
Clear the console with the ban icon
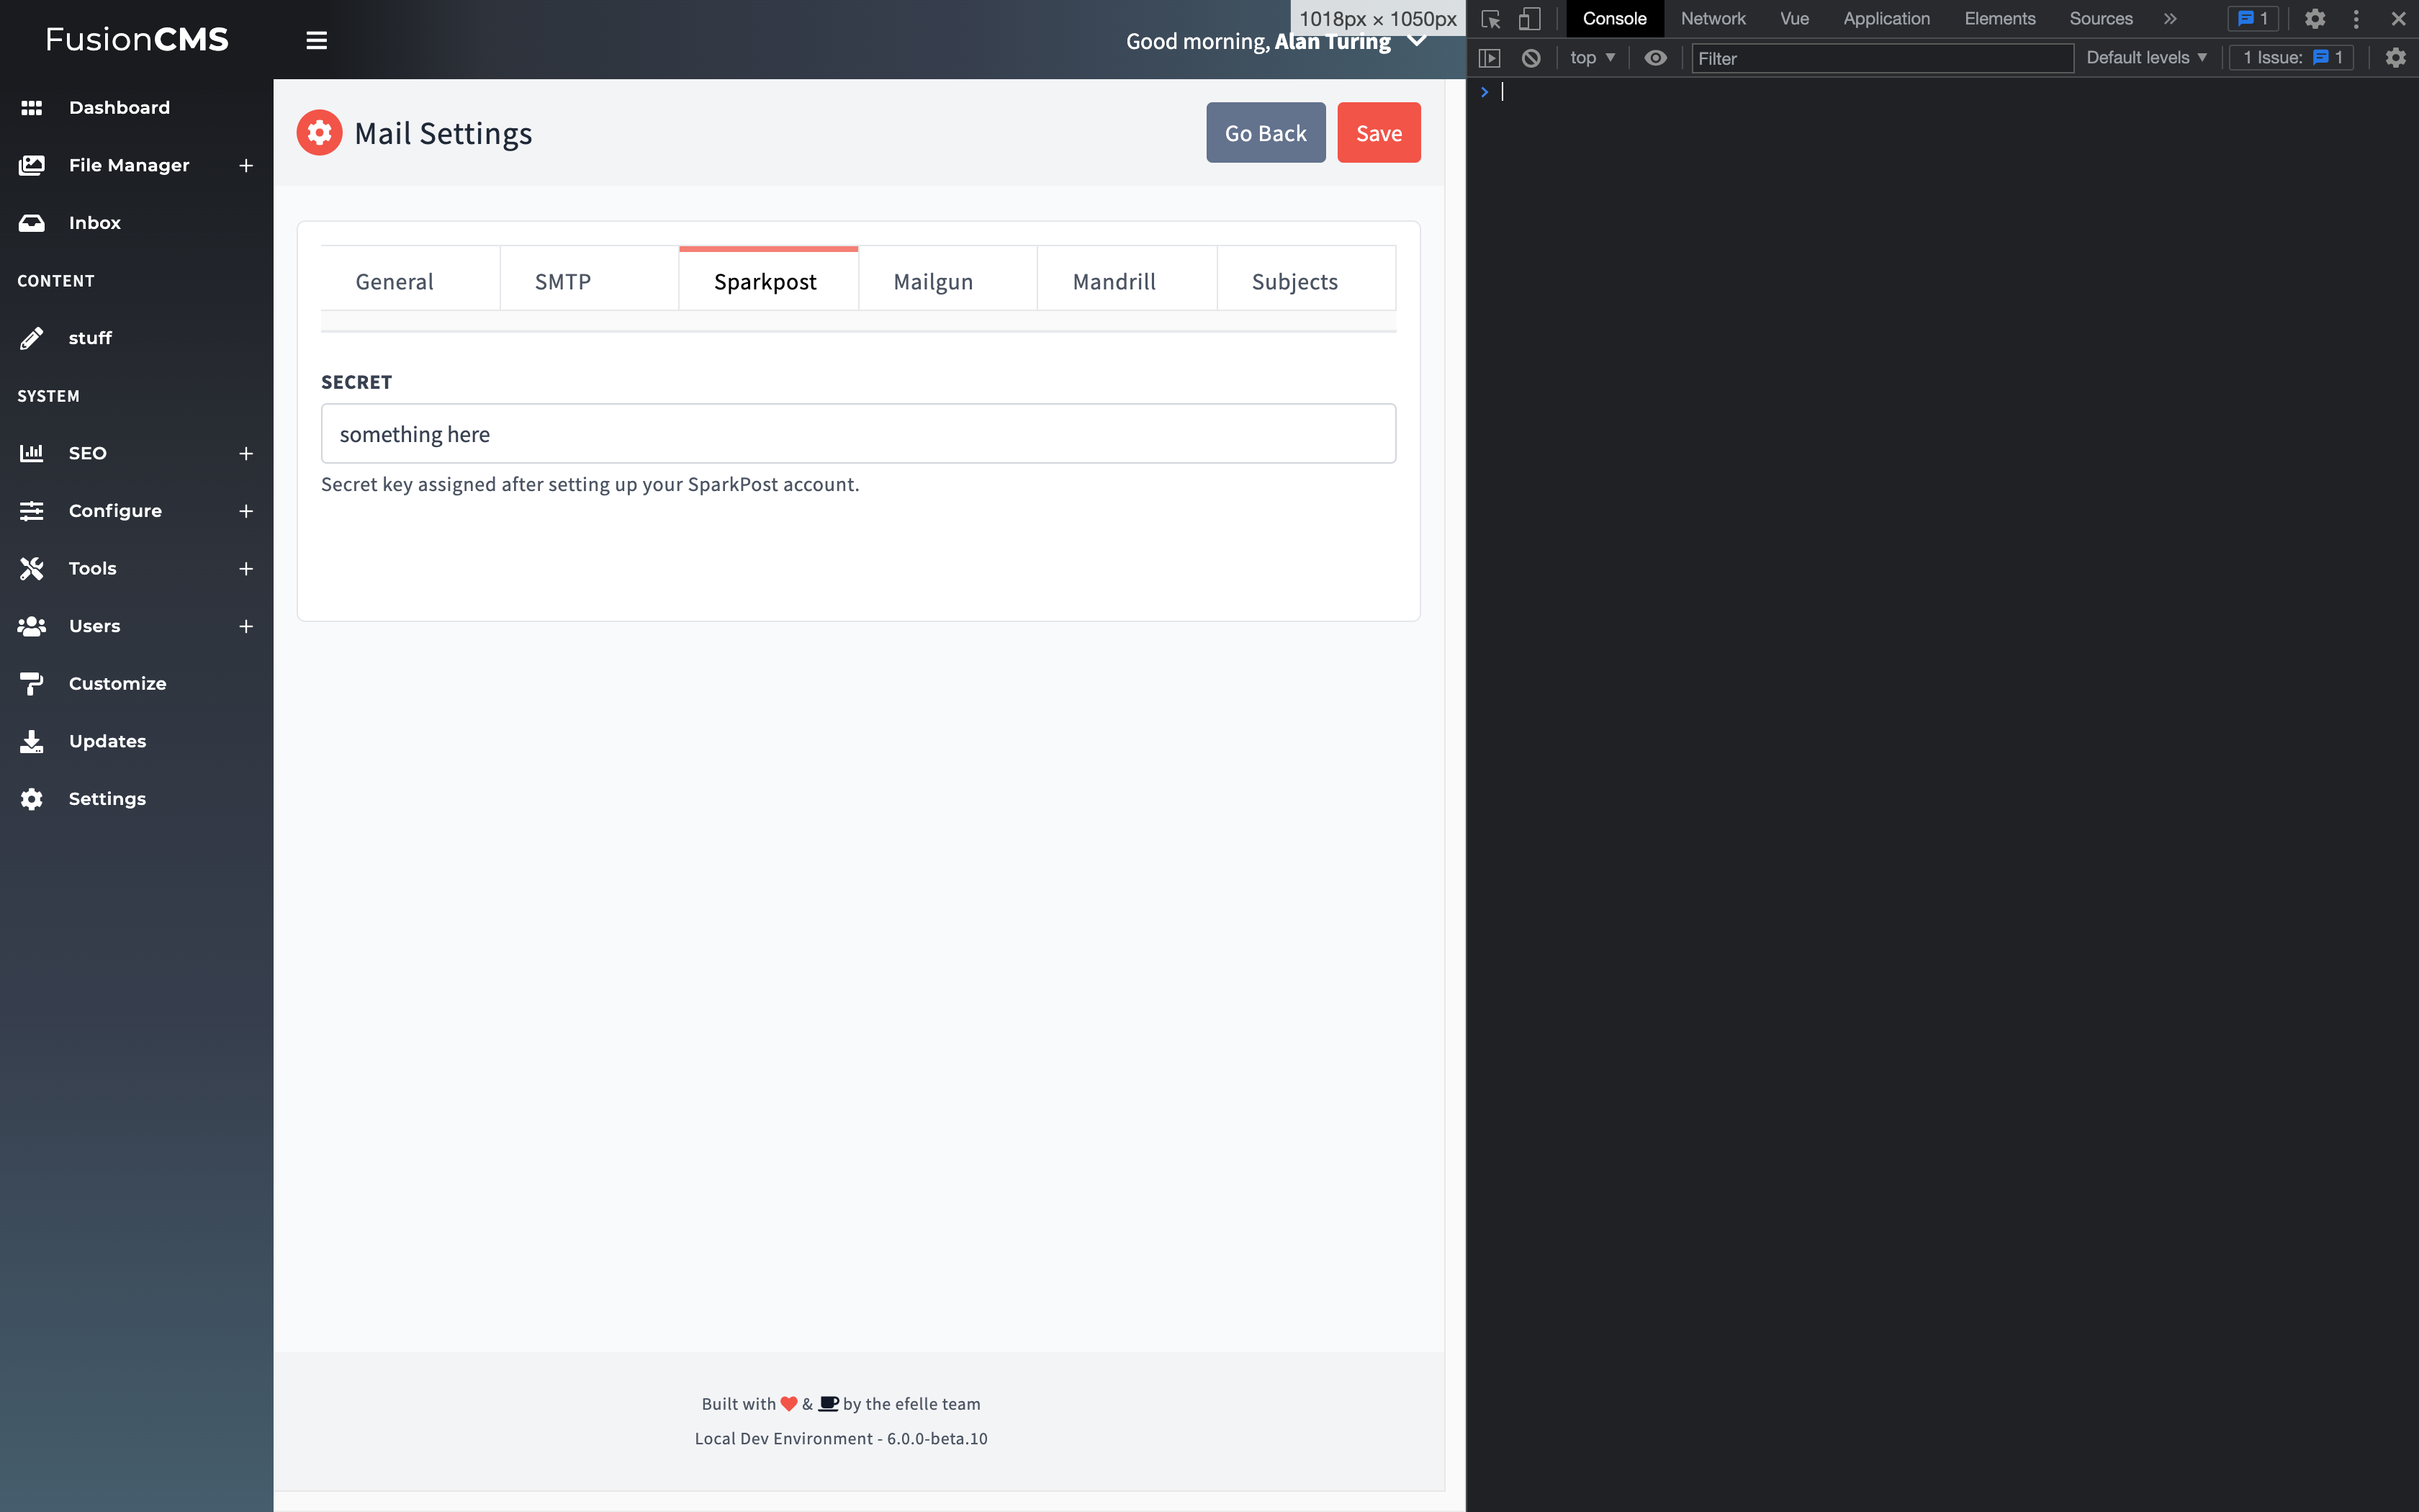[x=1531, y=57]
